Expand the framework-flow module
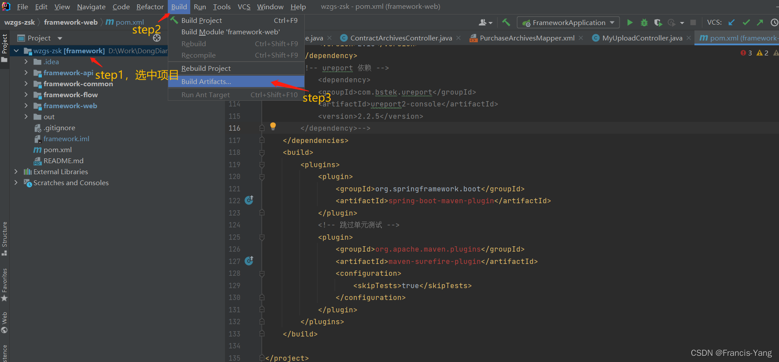 [26, 95]
